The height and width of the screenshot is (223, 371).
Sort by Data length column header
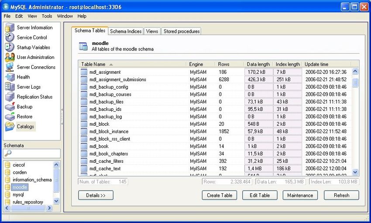coord(259,64)
